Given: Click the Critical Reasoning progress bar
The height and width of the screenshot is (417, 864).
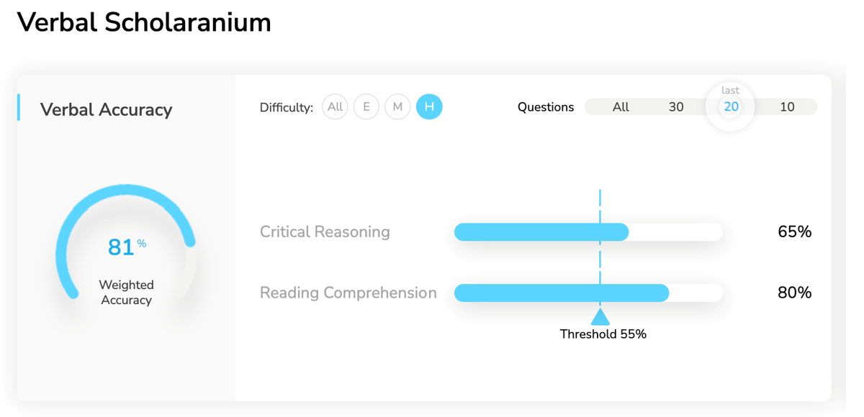Looking at the screenshot, I should 588,232.
